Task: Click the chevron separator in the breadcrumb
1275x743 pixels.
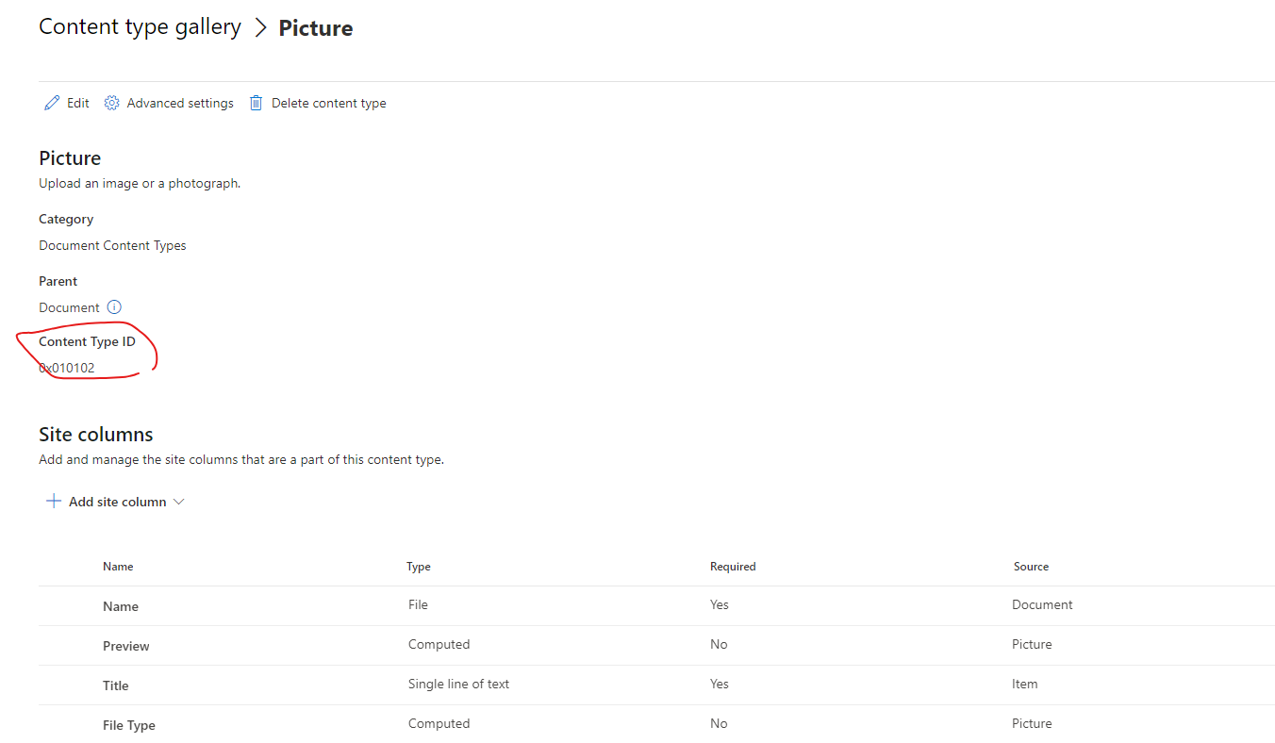Action: pos(260,27)
